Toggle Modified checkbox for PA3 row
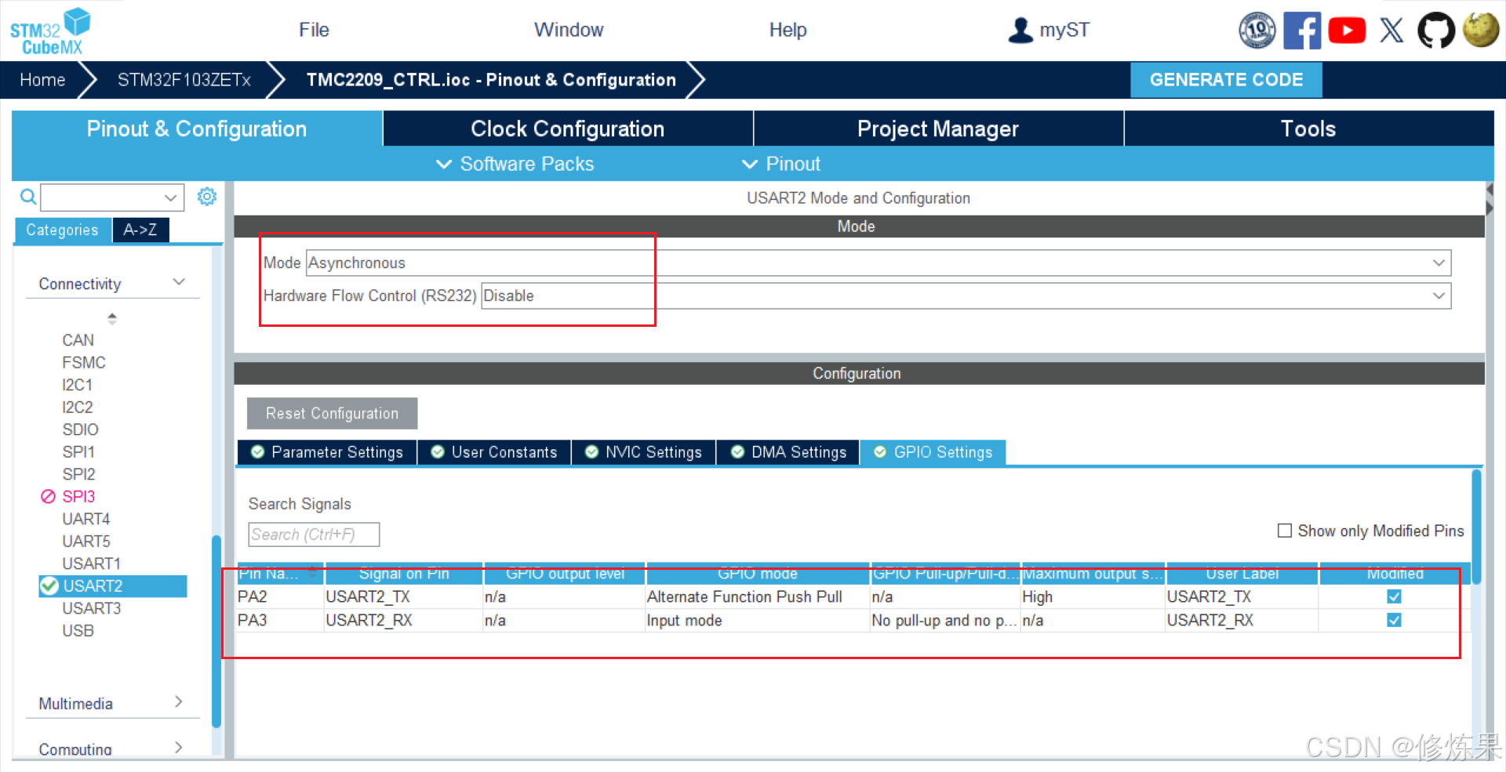The width and height of the screenshot is (1506, 772). (1394, 620)
